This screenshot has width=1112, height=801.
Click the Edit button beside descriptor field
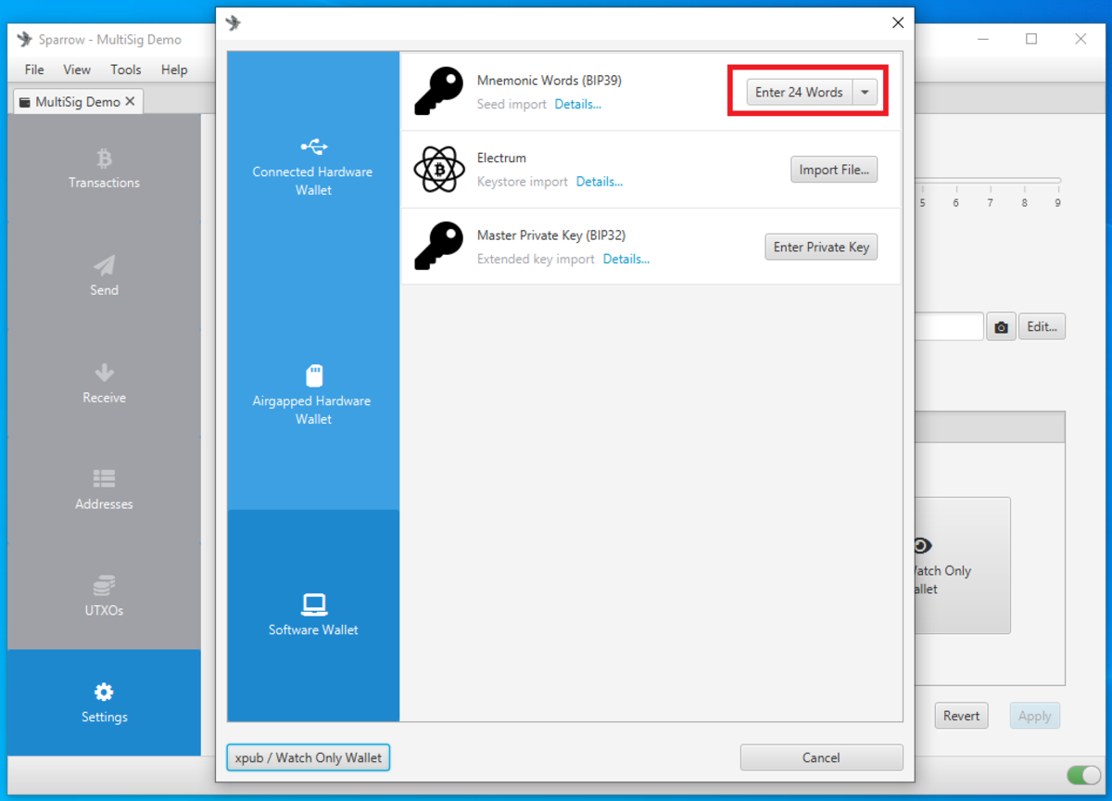tap(1042, 327)
